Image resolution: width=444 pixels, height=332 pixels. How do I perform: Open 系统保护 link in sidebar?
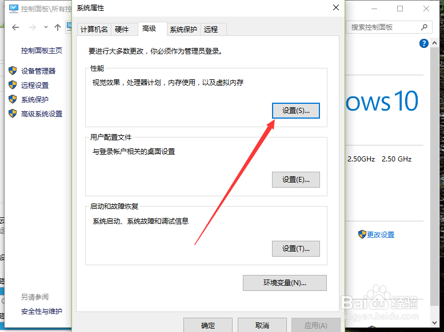(x=35, y=100)
